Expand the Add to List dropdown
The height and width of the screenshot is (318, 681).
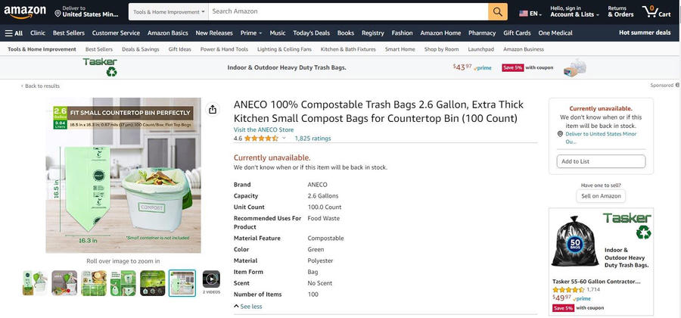[x=601, y=161]
